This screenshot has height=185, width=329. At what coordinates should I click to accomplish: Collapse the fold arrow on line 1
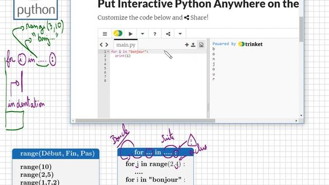coord(108,51)
